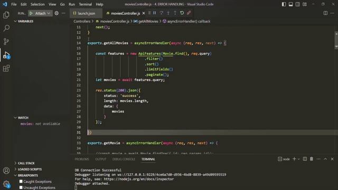
Task: Enable Caught Exceptions breakpoint
Action: (x=21, y=182)
